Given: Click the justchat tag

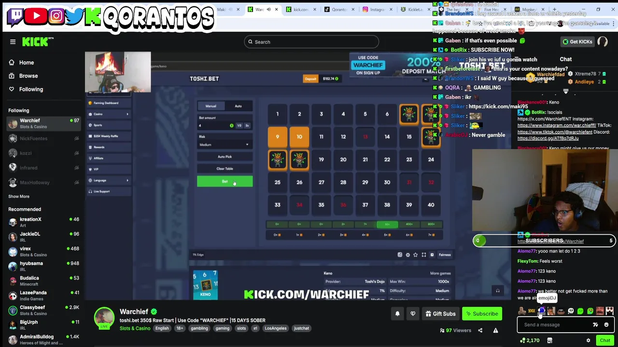Looking at the screenshot, I should coord(301,328).
